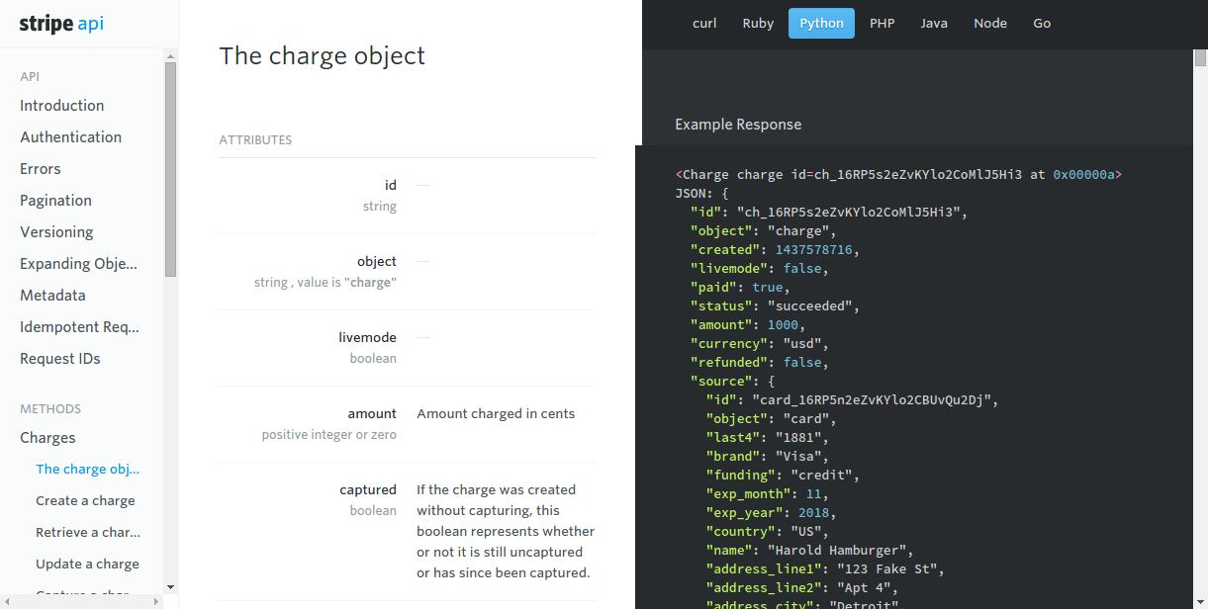Show Java code examples
This screenshot has width=1208, height=609.
coord(934,24)
